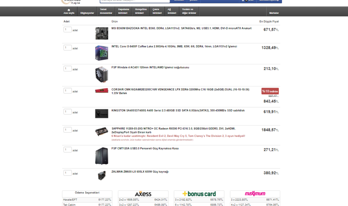Click Tek Çekim payment row
Screen dimensions: 348x206
[87, 205]
